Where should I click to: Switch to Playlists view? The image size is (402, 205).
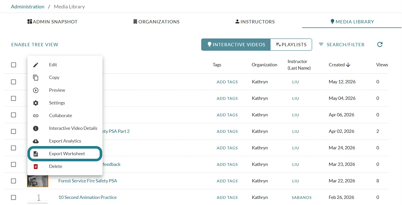click(291, 44)
